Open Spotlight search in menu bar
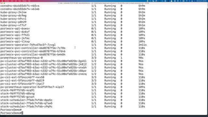Screen dimensions: 208x117 (x=189, y=1)
